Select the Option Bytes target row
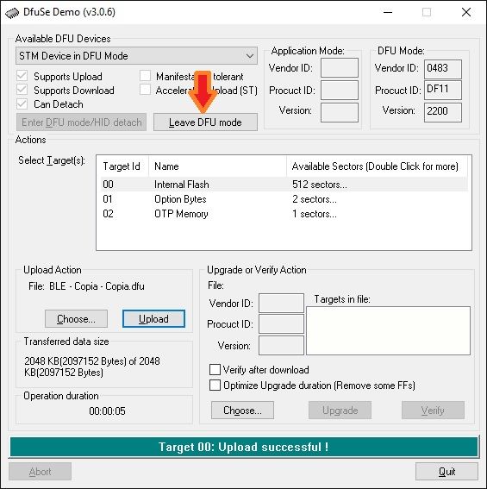The image size is (487, 489). (x=284, y=199)
